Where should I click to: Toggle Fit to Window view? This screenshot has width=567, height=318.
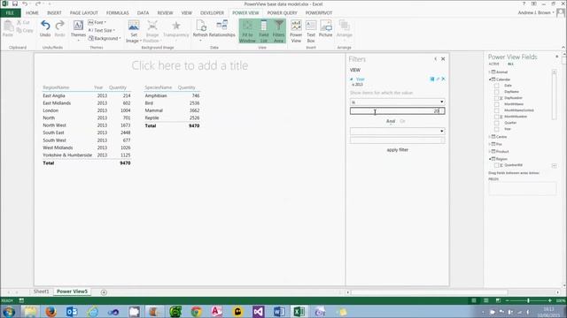click(x=247, y=32)
